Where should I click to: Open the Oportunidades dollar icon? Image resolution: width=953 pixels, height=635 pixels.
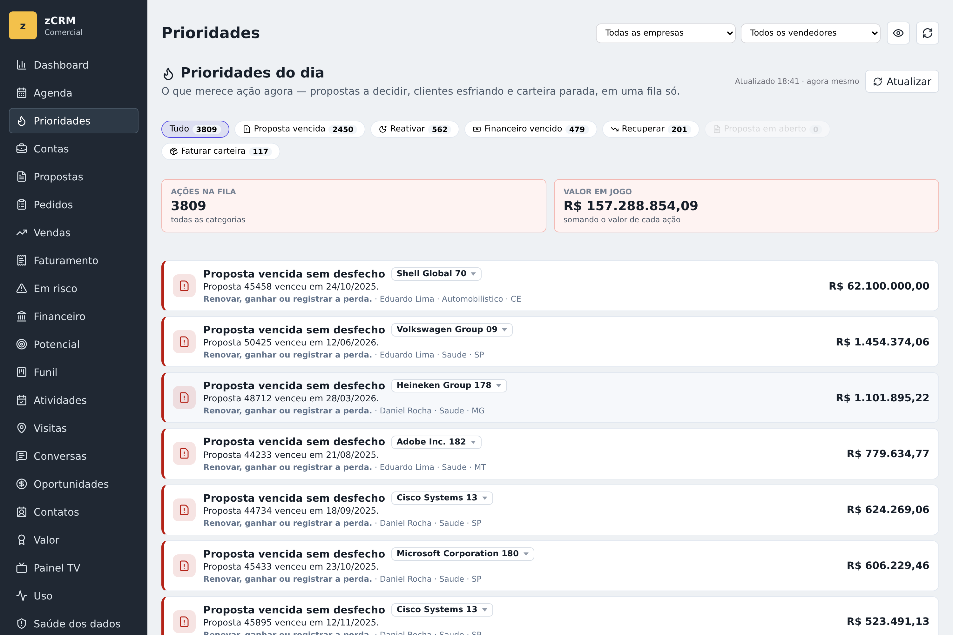coord(22,484)
